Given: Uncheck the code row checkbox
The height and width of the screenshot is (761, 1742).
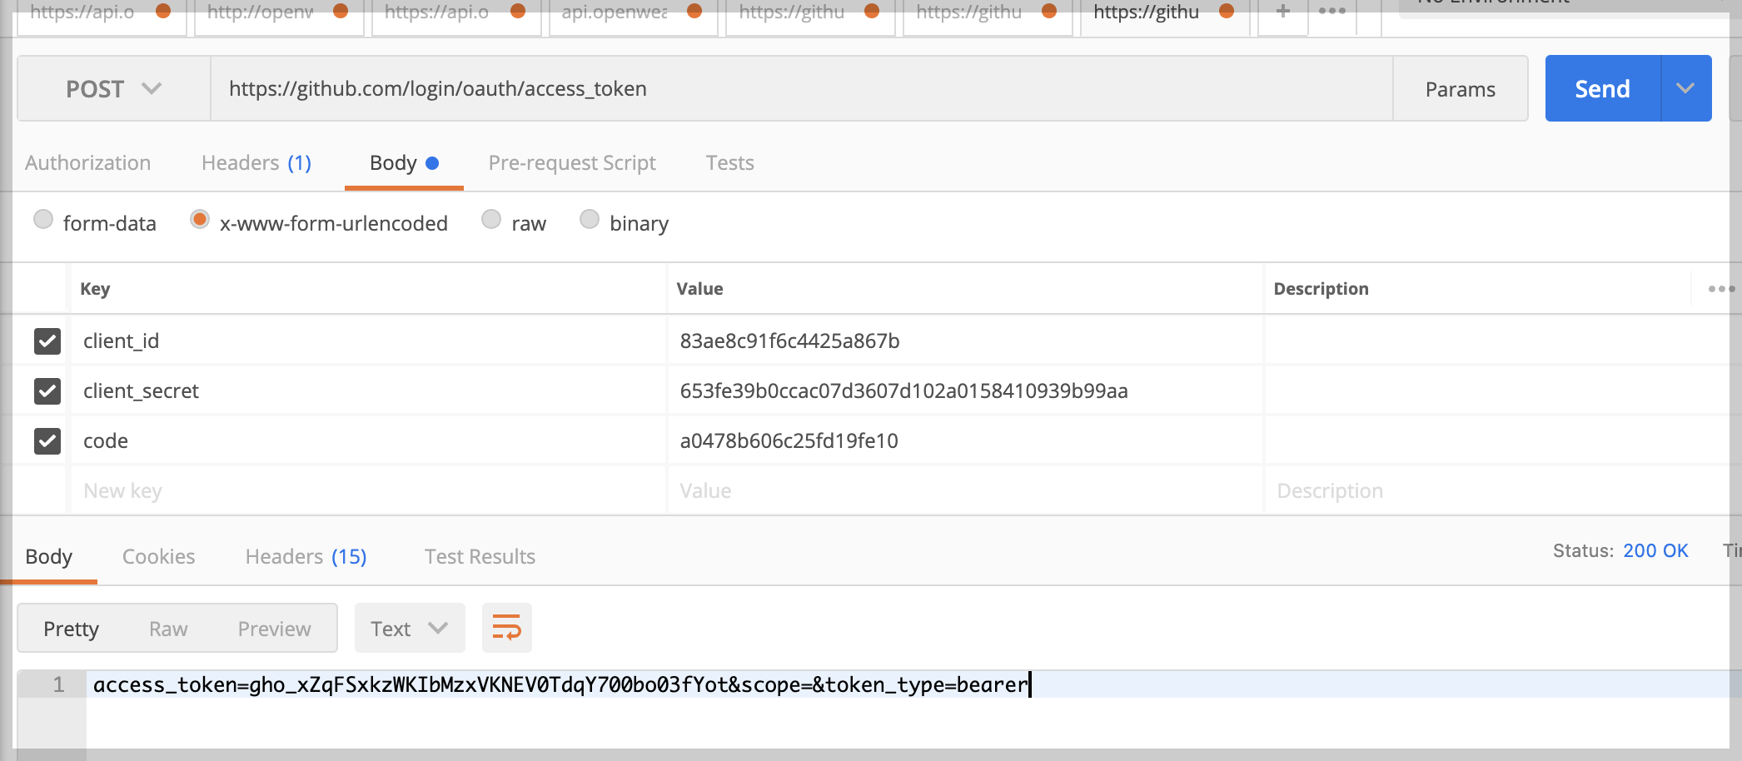Looking at the screenshot, I should [47, 440].
